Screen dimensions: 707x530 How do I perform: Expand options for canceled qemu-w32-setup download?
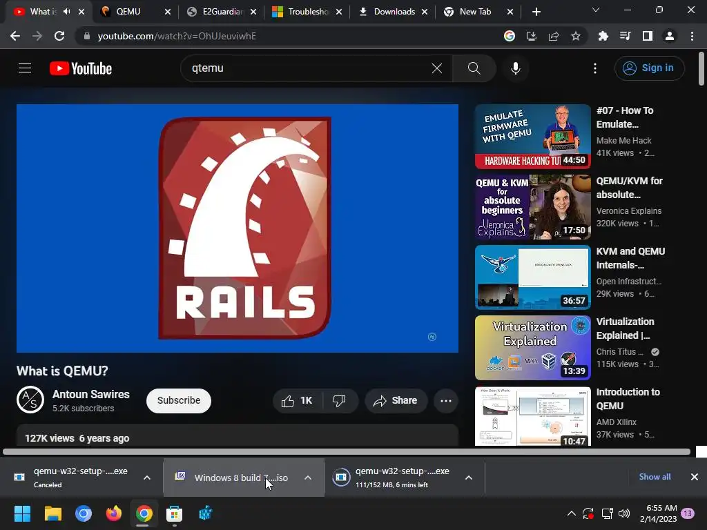click(x=147, y=478)
